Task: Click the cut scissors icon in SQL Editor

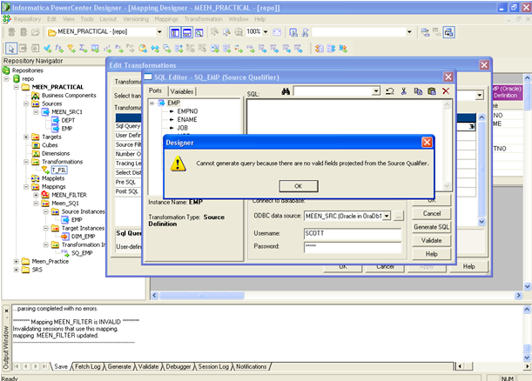Action: 404,90
